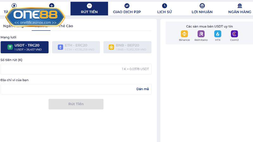Switch to the Thẻ Cào tab
The image size is (253, 142).
pyautogui.click(x=66, y=26)
